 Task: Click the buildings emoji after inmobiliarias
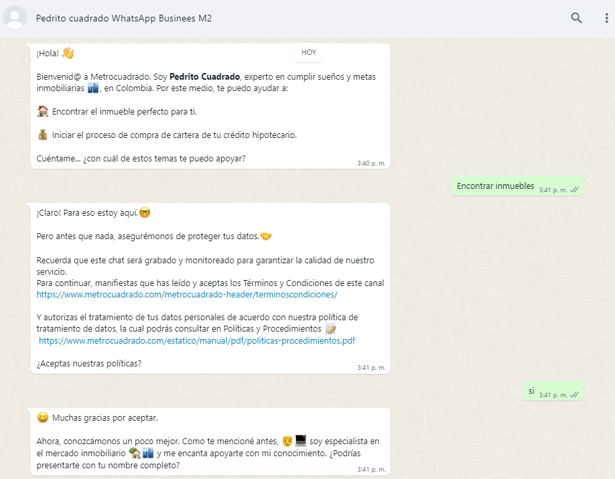tap(93, 88)
